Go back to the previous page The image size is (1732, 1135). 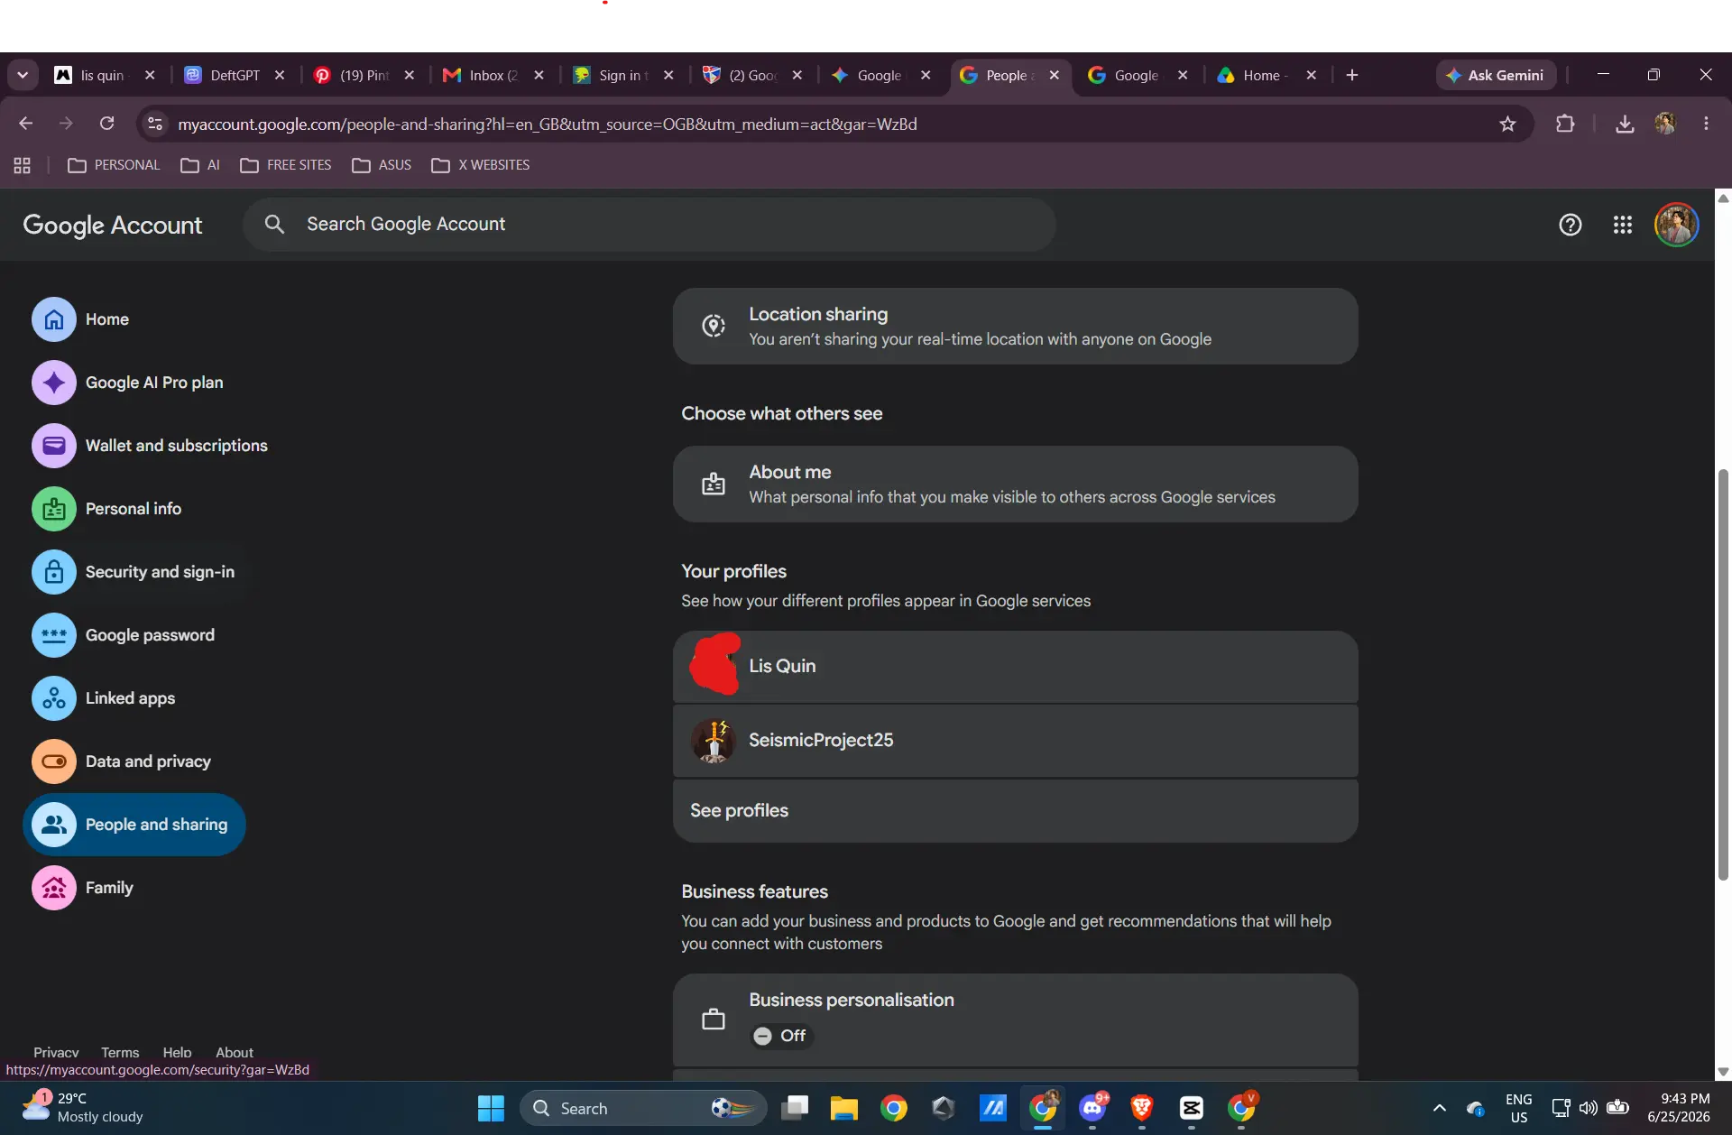point(25,124)
